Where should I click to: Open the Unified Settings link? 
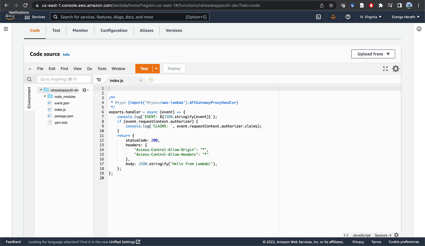[125, 242]
